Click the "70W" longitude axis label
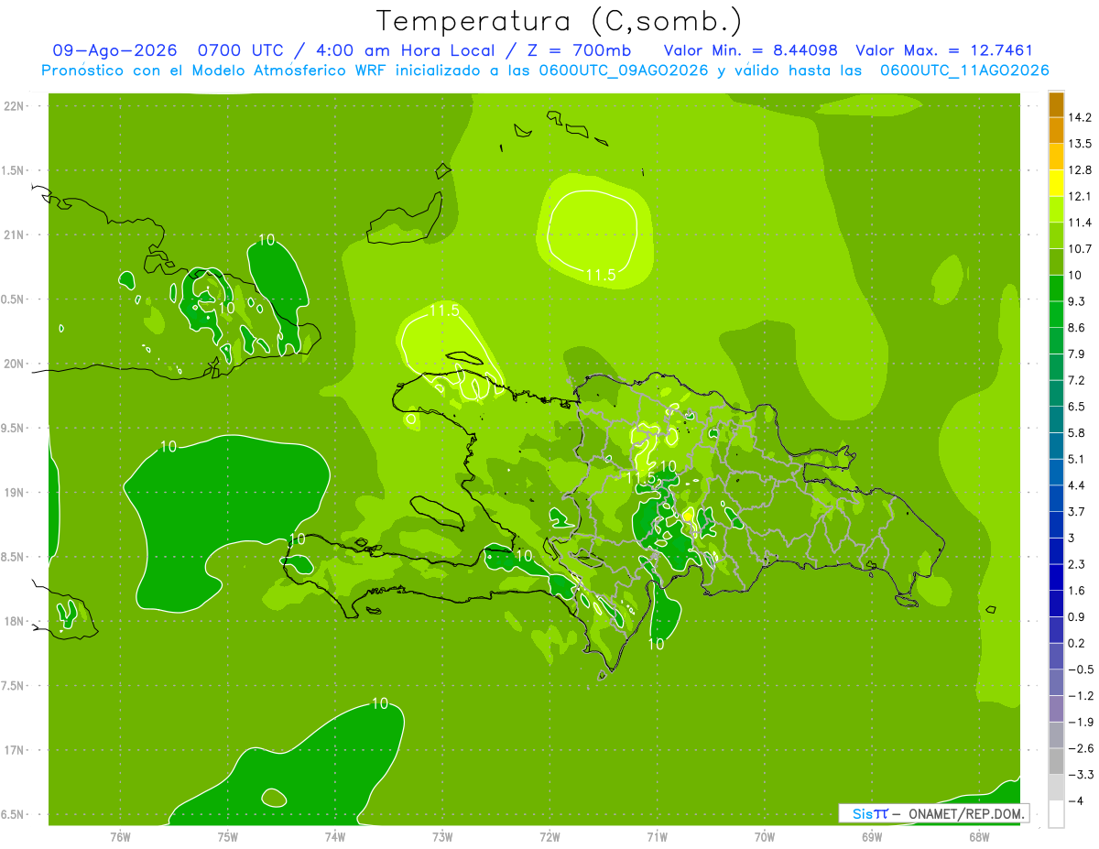The image size is (1099, 849). [x=764, y=836]
